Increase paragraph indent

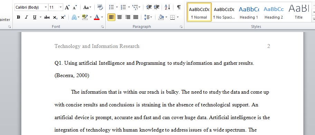[156, 8]
